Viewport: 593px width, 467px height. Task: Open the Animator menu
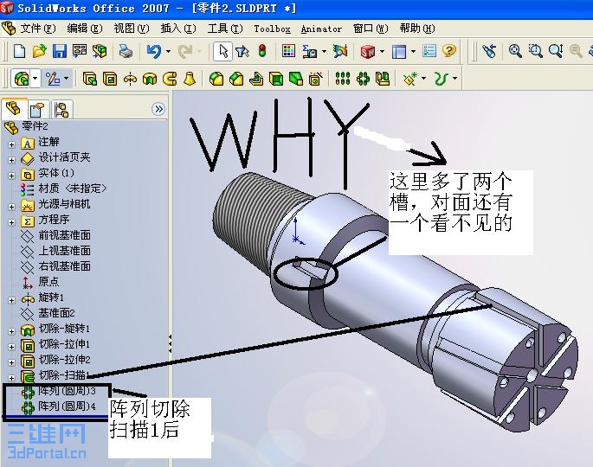321,29
